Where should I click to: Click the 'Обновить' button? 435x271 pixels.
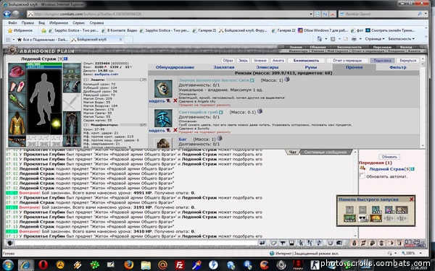pyautogui.click(x=389, y=157)
